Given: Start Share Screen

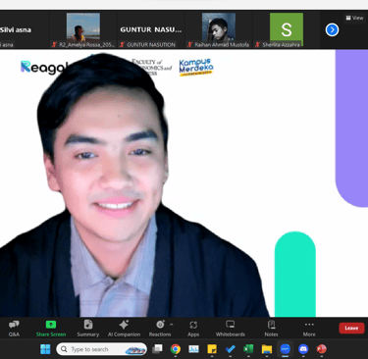Looking at the screenshot, I should (51, 329).
